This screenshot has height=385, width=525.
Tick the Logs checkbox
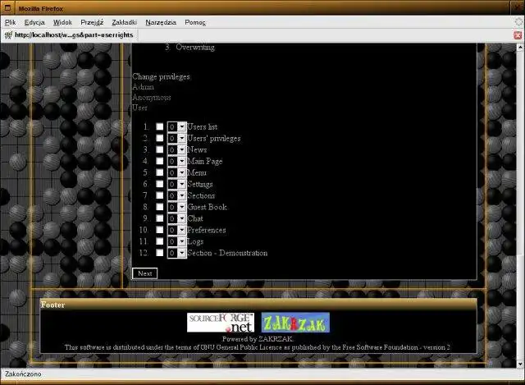coord(160,241)
